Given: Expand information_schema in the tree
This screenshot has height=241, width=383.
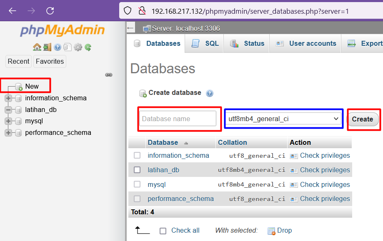Looking at the screenshot, I should pyautogui.click(x=8, y=98).
